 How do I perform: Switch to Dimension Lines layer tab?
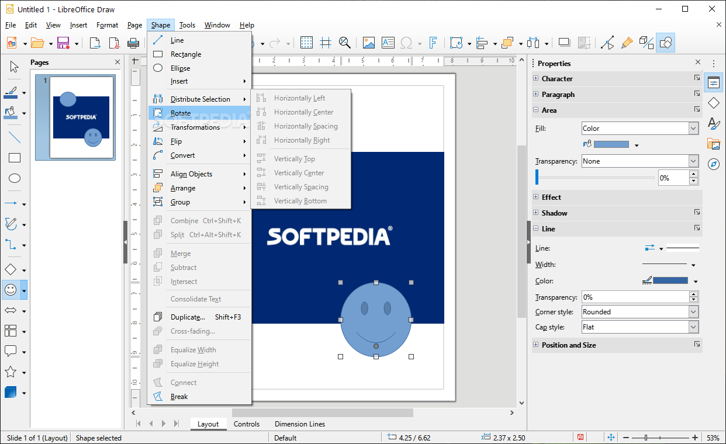point(300,424)
